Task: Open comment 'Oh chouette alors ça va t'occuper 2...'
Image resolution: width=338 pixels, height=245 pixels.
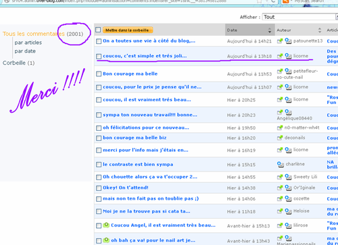Action: coord(150,177)
